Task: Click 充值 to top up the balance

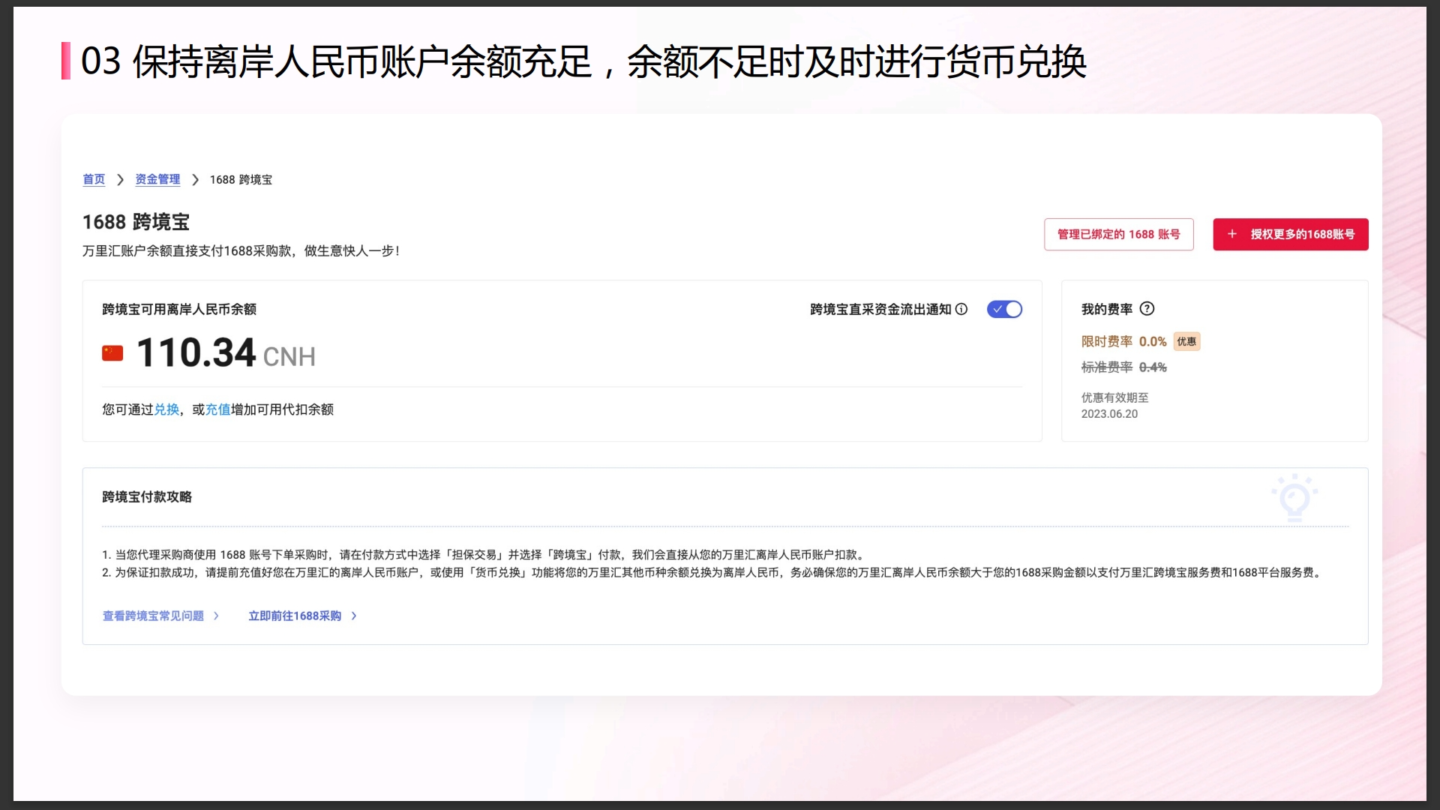Action: click(x=216, y=409)
